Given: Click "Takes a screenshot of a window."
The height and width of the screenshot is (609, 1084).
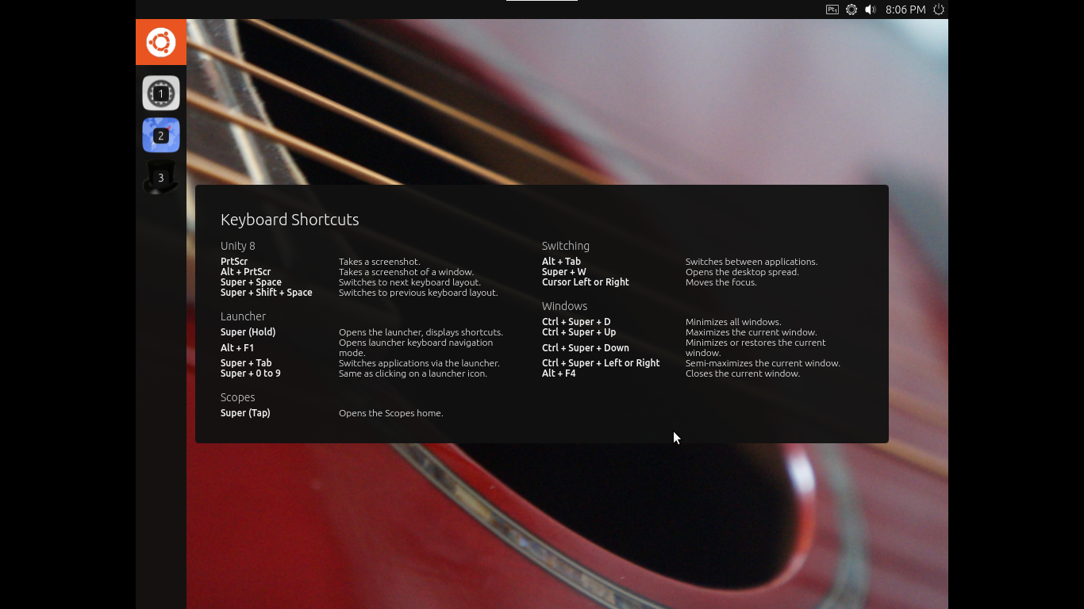Looking at the screenshot, I should (x=406, y=272).
